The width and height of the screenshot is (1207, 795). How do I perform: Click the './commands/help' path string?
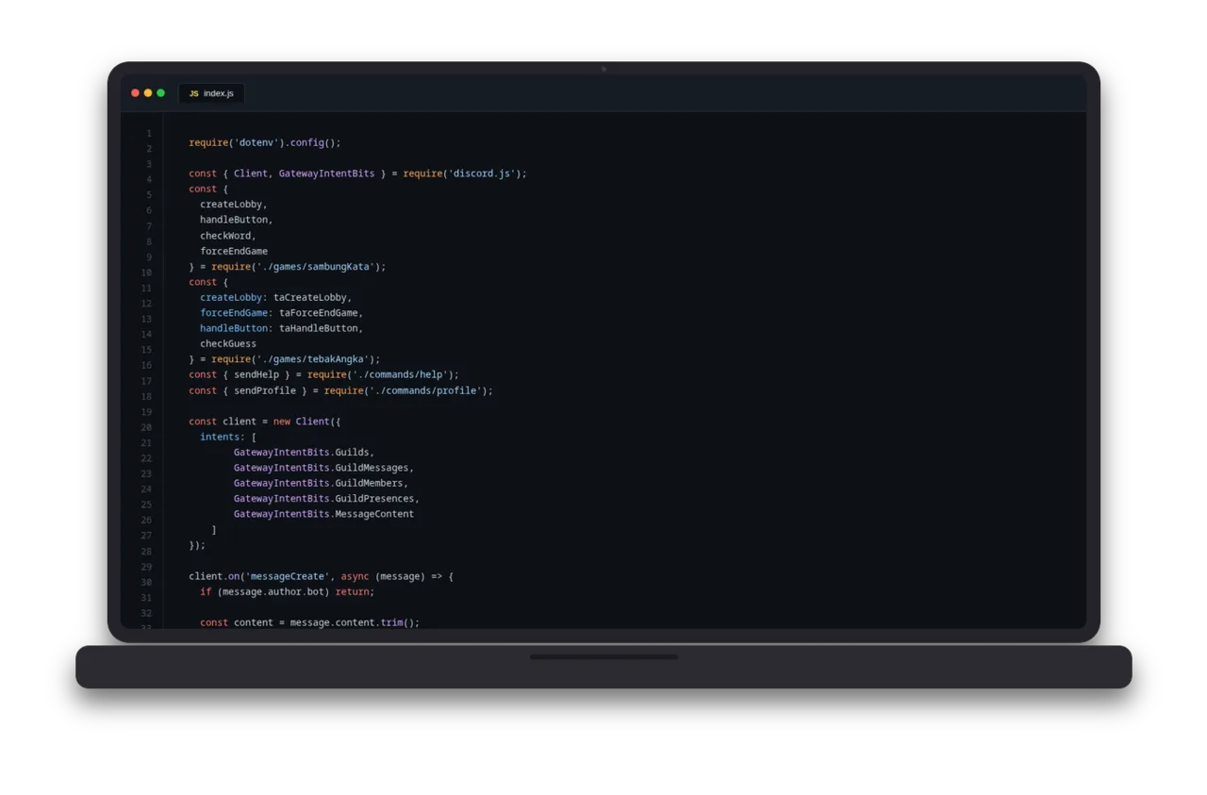tap(401, 374)
